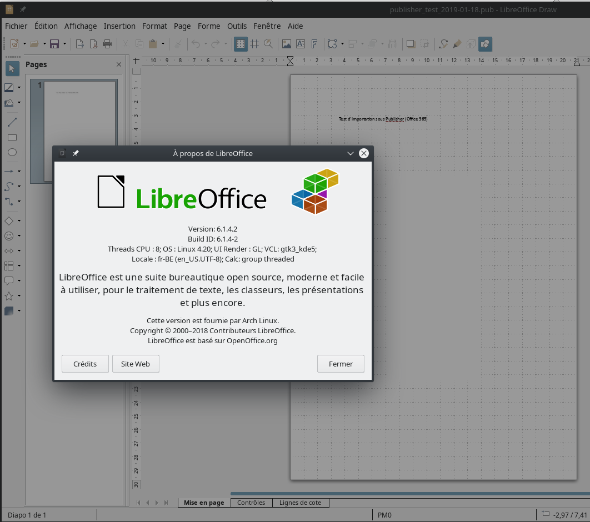Open the Fontwork text icon

314,44
